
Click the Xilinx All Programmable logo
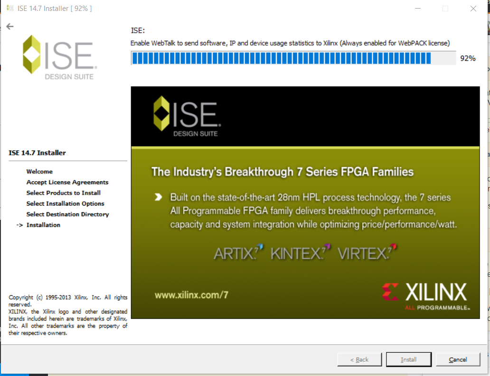pos(425,296)
